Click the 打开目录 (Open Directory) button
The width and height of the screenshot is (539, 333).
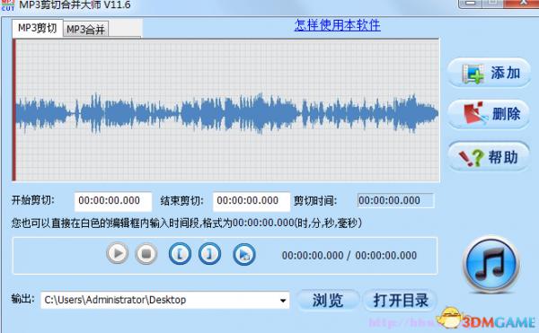401,301
